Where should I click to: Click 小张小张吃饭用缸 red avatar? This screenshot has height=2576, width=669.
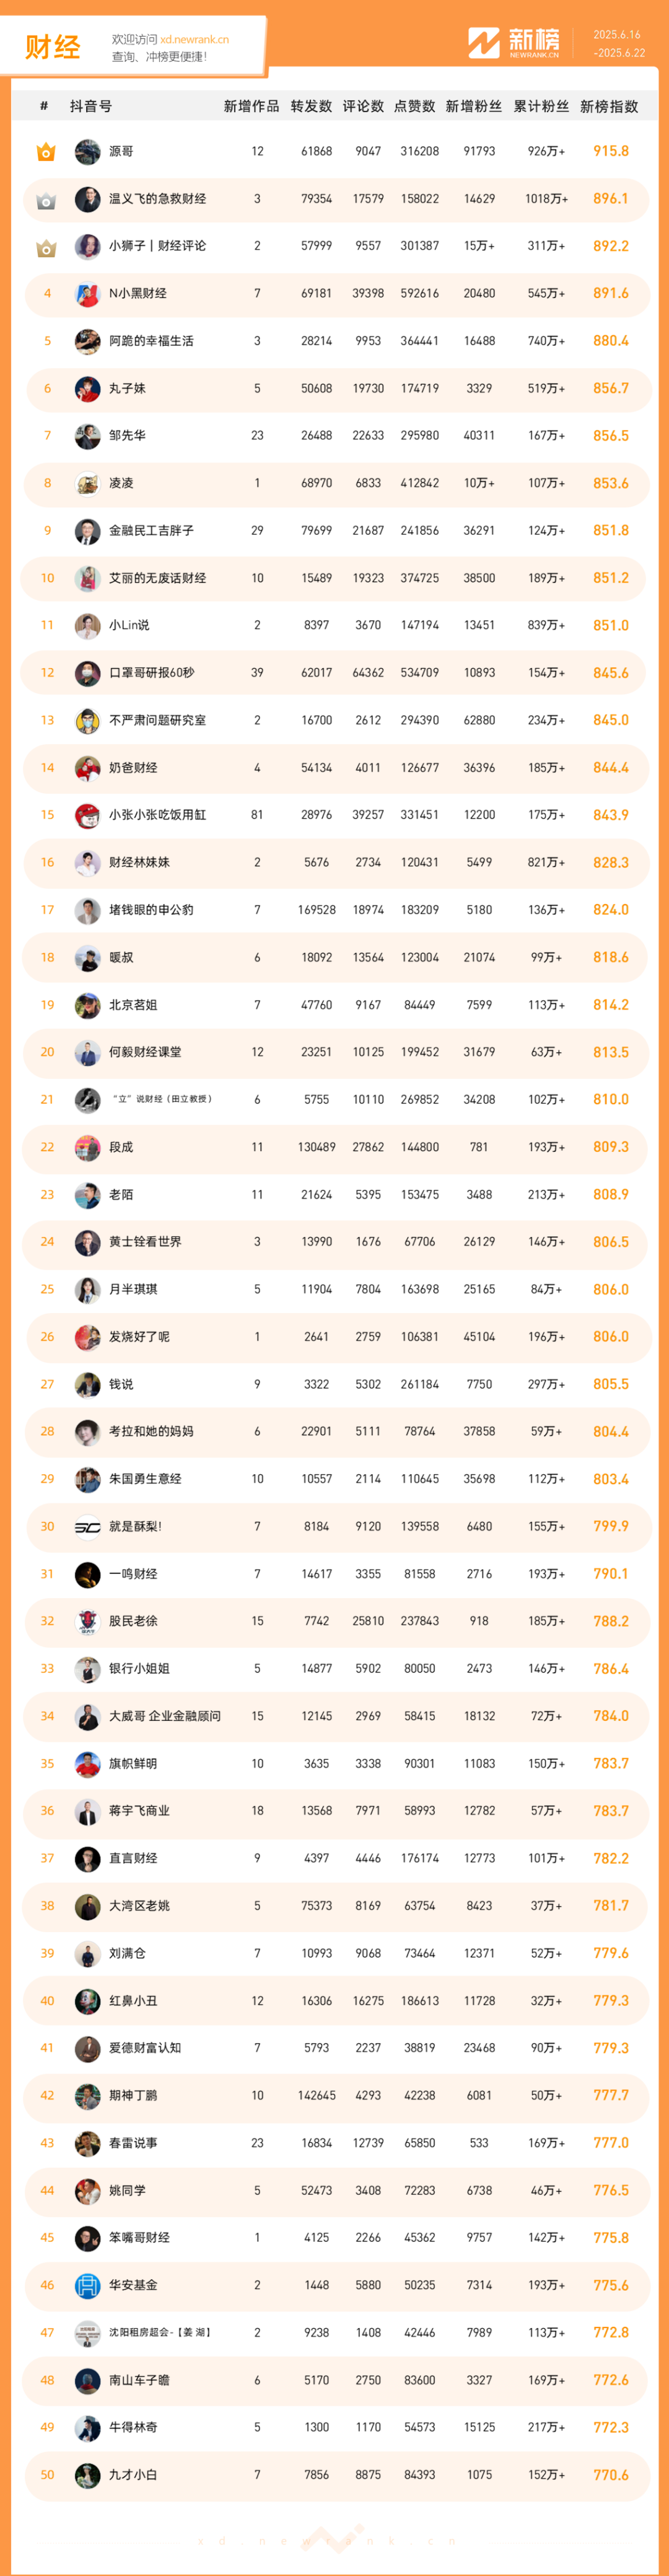pyautogui.click(x=88, y=815)
